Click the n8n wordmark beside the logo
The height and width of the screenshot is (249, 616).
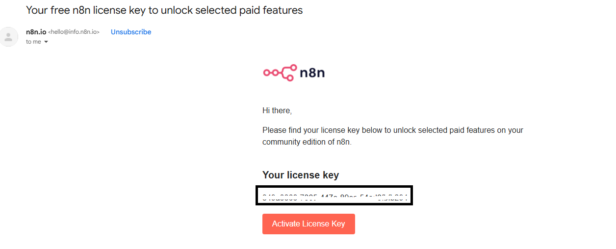312,73
